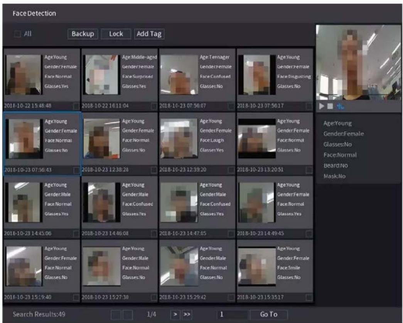Check the box for 2018-10-23 07:56:07 record
Screen dimensions: 403x323
click(x=231, y=106)
